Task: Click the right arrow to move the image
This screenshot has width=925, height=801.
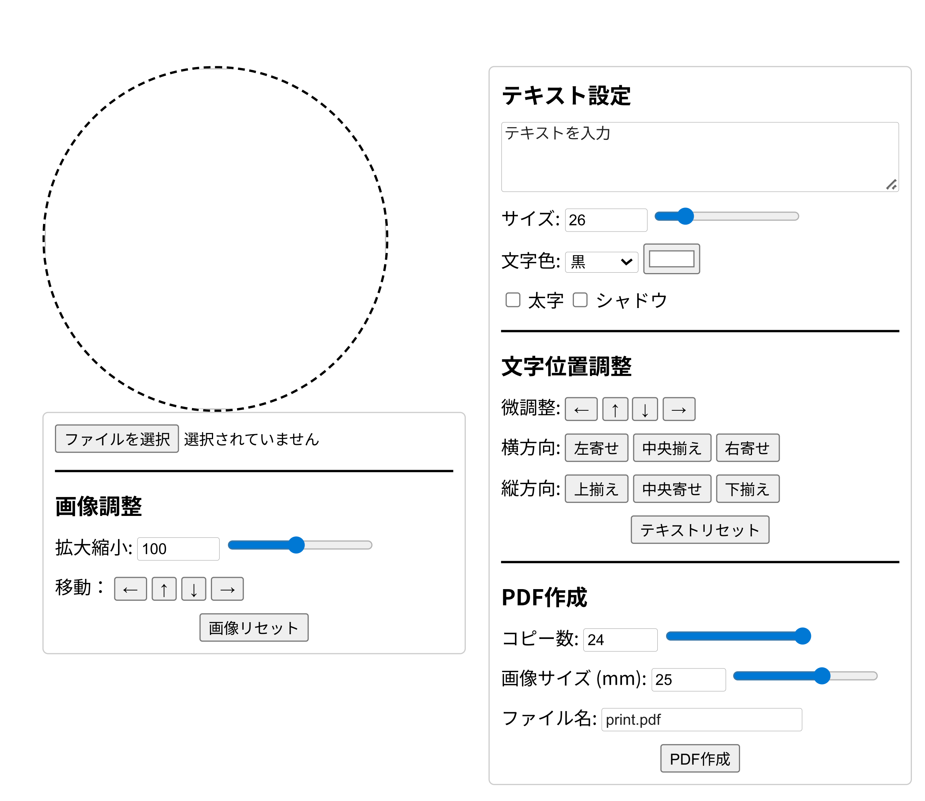Action: click(x=227, y=589)
